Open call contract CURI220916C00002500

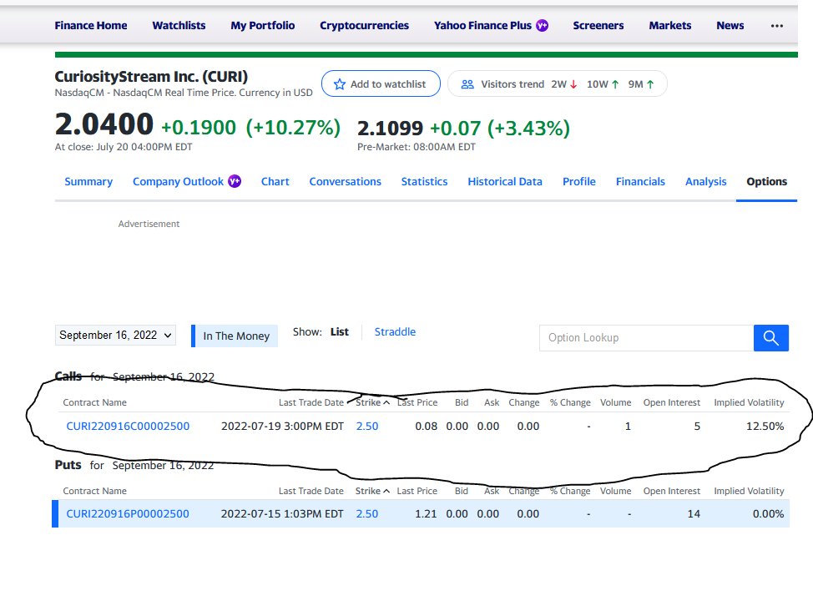(128, 426)
